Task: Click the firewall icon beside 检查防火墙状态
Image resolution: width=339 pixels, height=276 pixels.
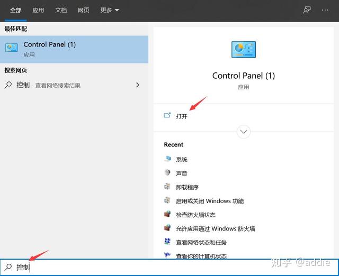Action: click(167, 214)
